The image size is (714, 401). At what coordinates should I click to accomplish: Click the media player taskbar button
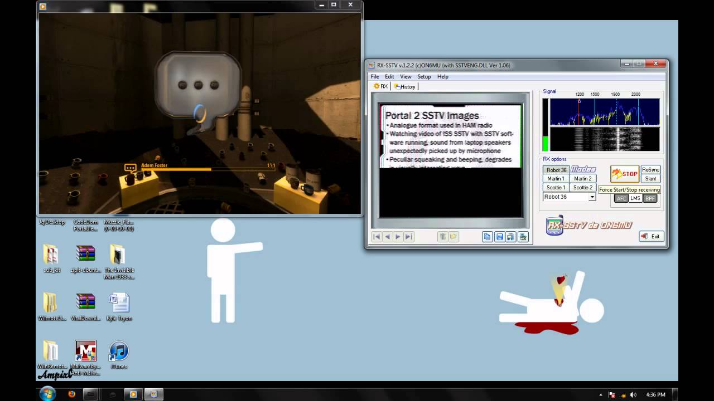[x=133, y=394]
